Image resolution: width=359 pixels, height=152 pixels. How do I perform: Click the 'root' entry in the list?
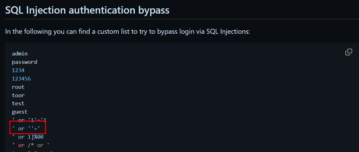coord(18,87)
